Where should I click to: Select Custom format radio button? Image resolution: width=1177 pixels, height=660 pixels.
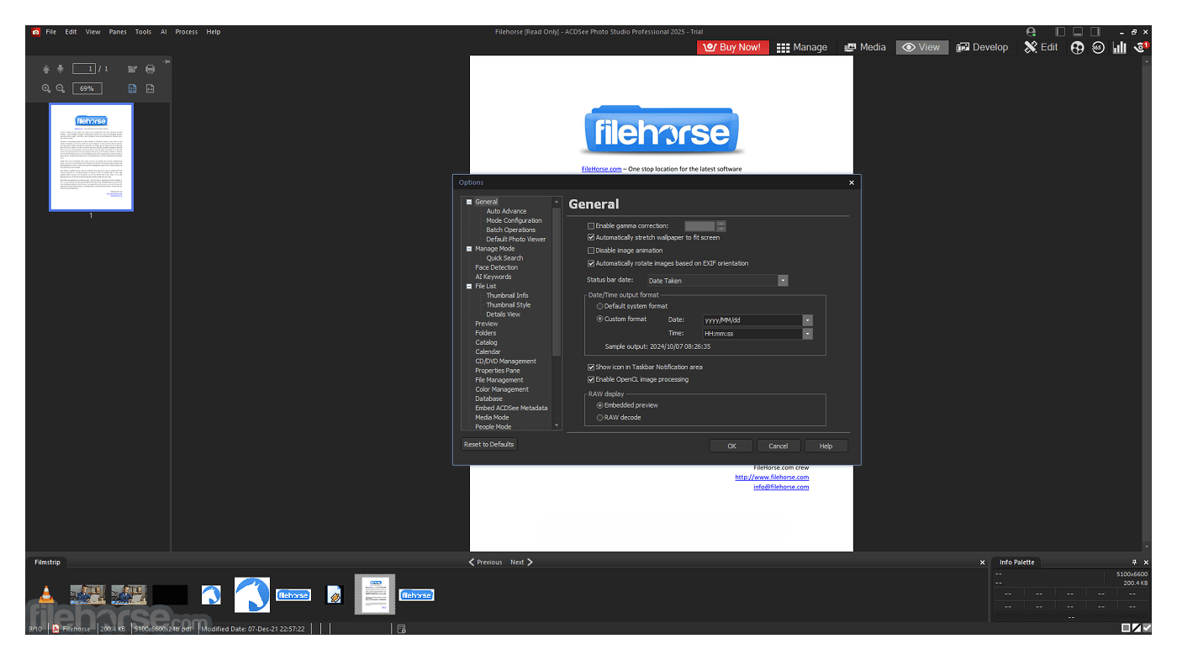point(600,319)
